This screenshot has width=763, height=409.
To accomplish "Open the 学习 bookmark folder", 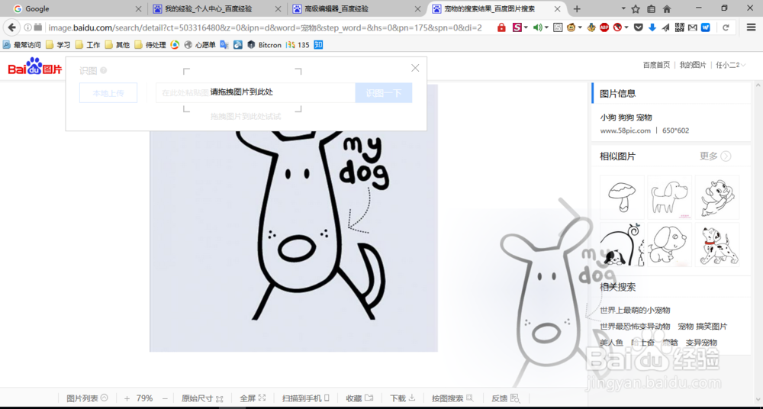I will click(x=59, y=45).
